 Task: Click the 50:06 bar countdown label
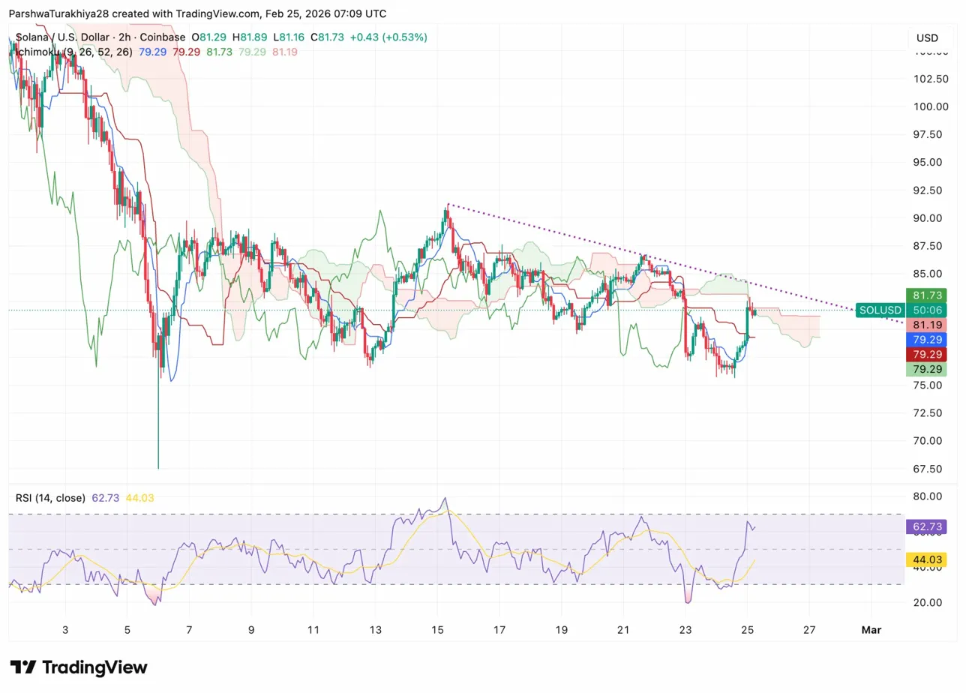pyautogui.click(x=927, y=310)
